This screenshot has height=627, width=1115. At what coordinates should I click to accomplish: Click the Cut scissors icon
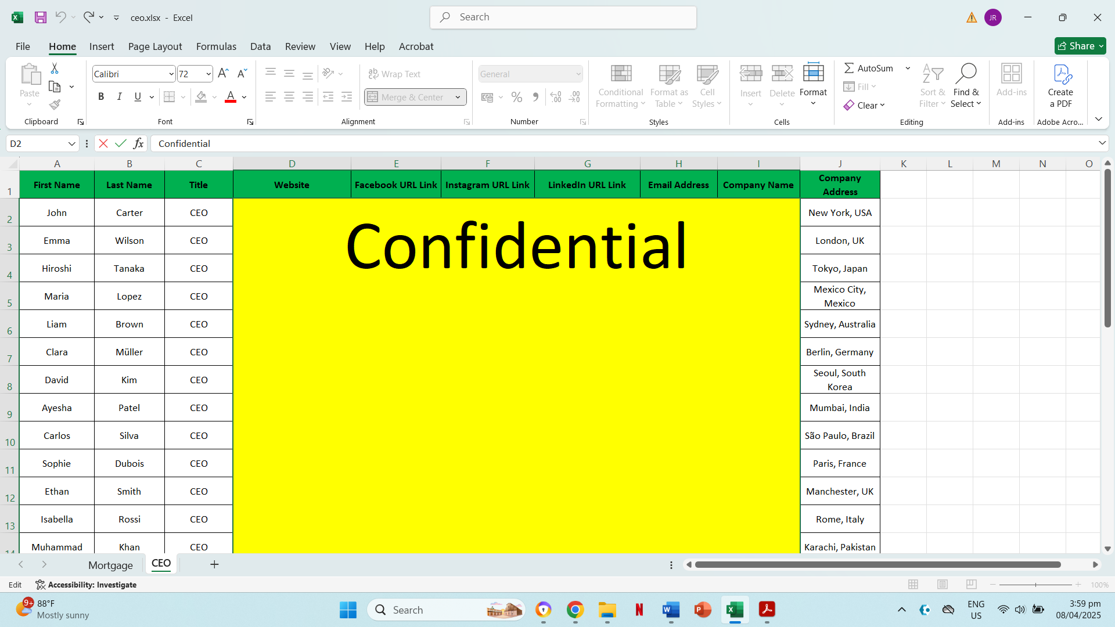[55, 69]
